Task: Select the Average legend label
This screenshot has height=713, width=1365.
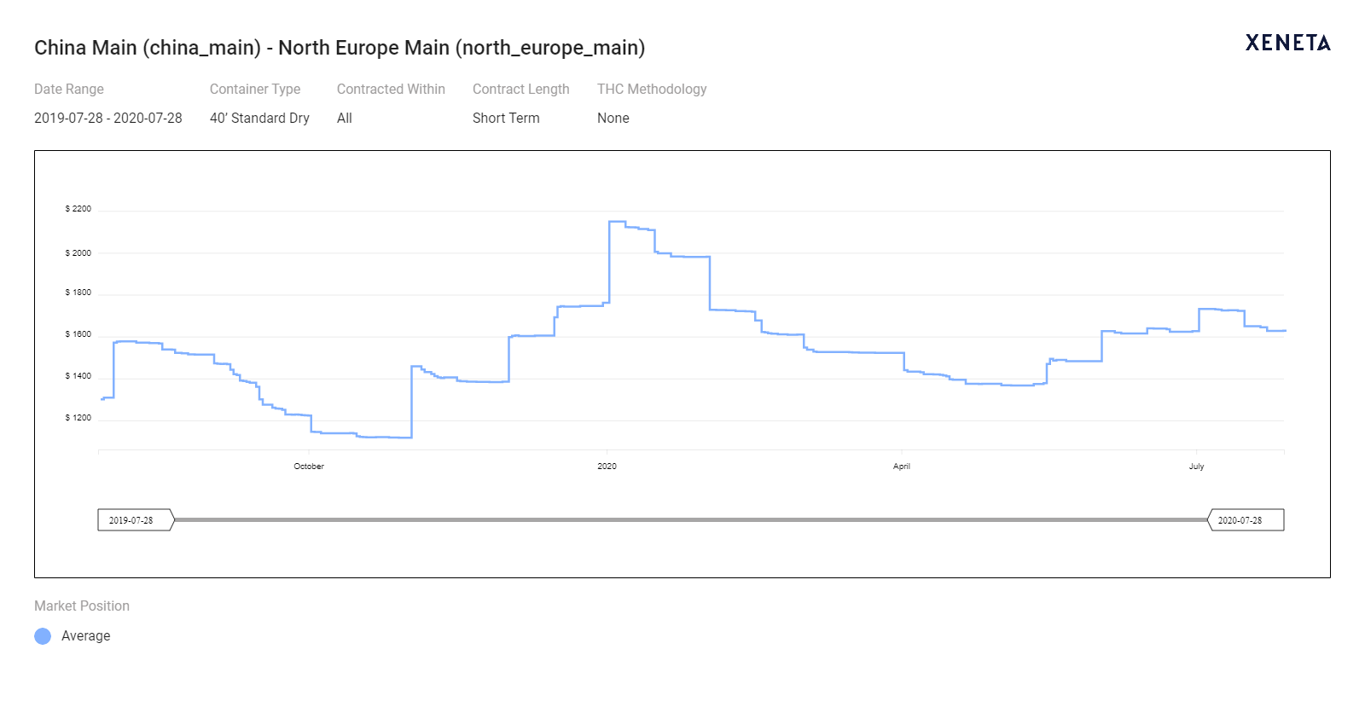Action: tap(85, 636)
